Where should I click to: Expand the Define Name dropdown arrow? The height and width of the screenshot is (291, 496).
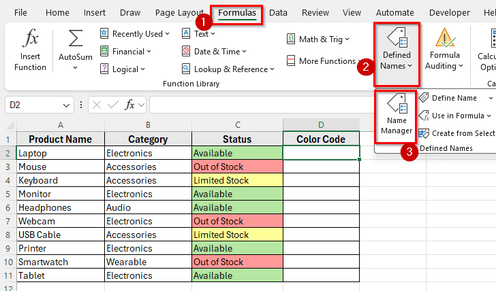click(x=491, y=98)
